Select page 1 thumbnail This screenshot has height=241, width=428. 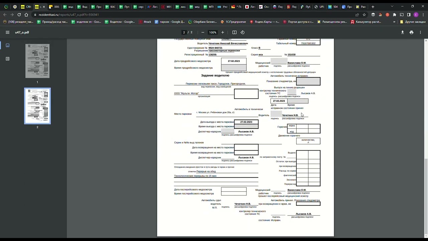[x=37, y=61]
